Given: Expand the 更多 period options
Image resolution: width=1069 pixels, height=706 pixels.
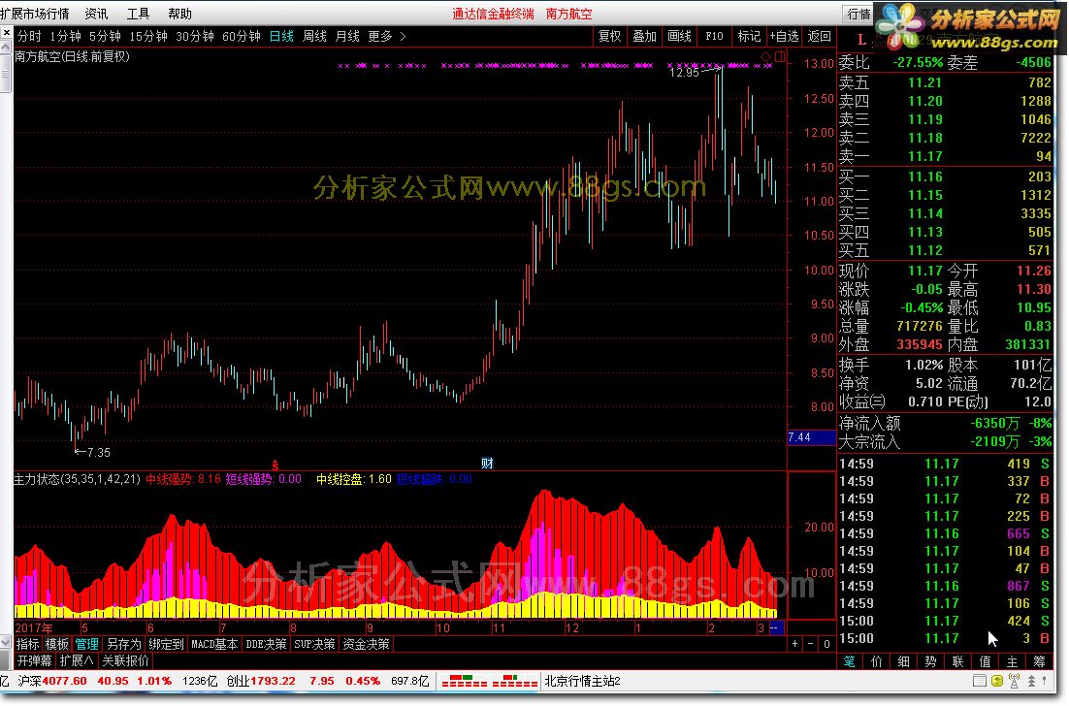Looking at the screenshot, I should [x=386, y=36].
